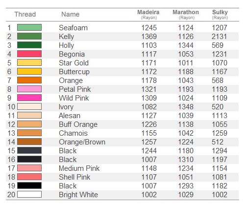The height and width of the screenshot is (205, 245).
Task: Click the Sulky (Rayon) column header
Action: (x=220, y=15)
